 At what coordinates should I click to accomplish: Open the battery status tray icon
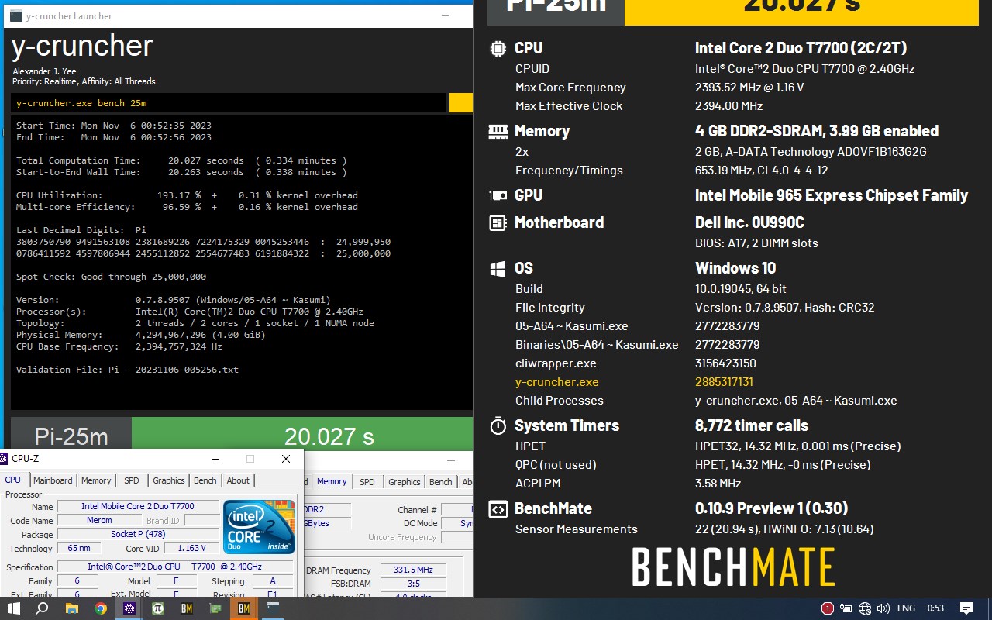pos(846,608)
